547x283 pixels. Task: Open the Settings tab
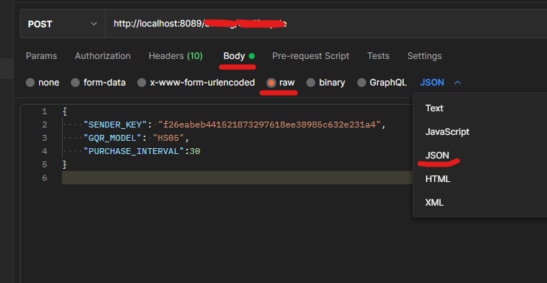click(424, 56)
